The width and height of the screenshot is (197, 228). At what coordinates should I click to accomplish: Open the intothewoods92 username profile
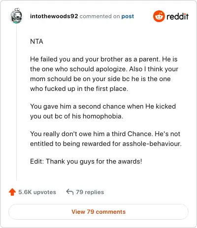[54, 16]
